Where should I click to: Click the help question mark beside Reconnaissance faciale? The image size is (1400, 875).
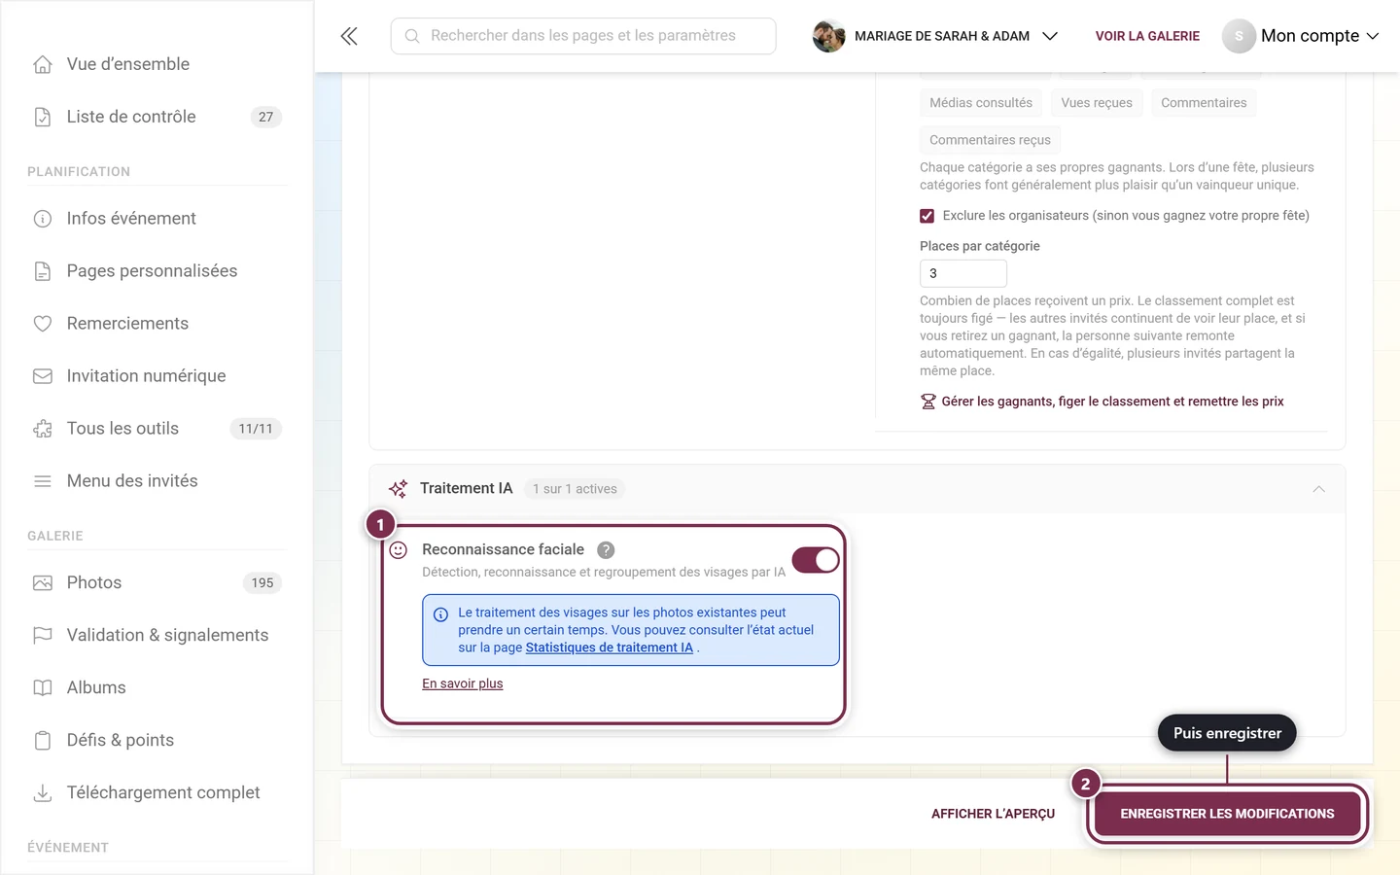(x=606, y=550)
